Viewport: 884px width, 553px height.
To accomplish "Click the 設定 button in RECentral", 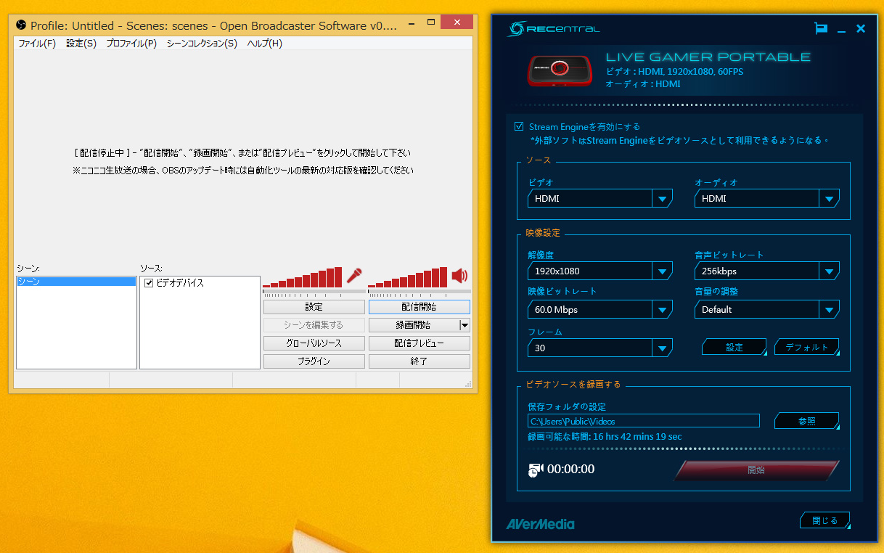I will tap(734, 347).
